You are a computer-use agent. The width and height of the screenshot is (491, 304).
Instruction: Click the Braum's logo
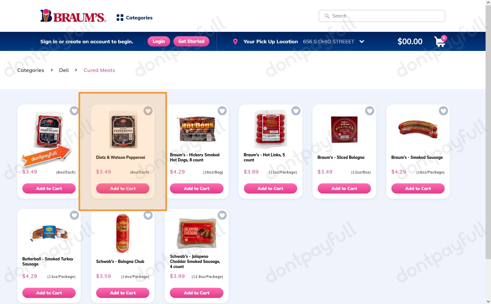click(x=73, y=16)
